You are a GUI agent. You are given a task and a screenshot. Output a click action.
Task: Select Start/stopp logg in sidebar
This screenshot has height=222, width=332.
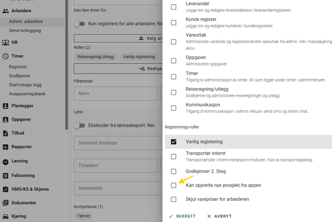[25, 85]
